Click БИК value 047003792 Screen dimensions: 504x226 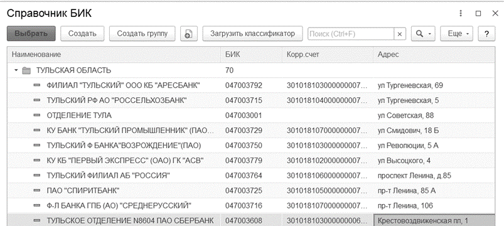pos(244,85)
